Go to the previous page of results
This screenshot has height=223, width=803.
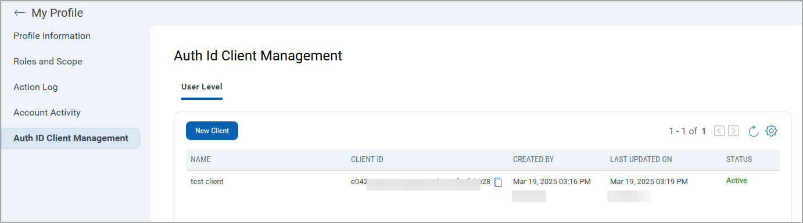click(x=719, y=131)
